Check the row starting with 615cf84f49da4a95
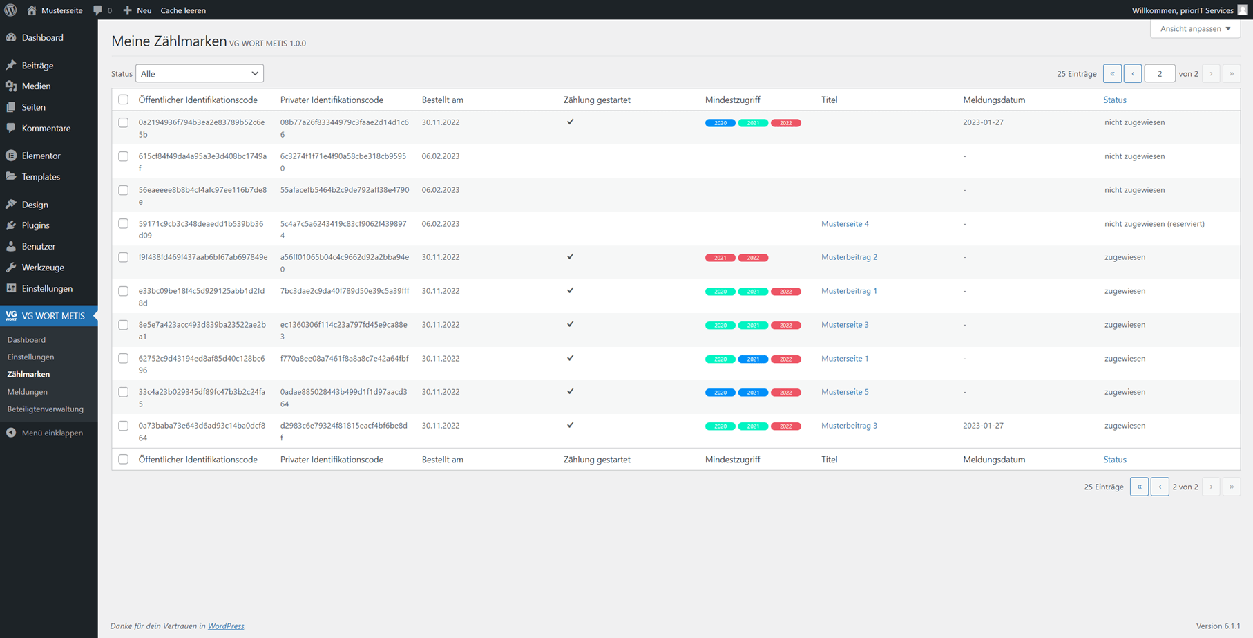The height and width of the screenshot is (638, 1253). click(123, 156)
